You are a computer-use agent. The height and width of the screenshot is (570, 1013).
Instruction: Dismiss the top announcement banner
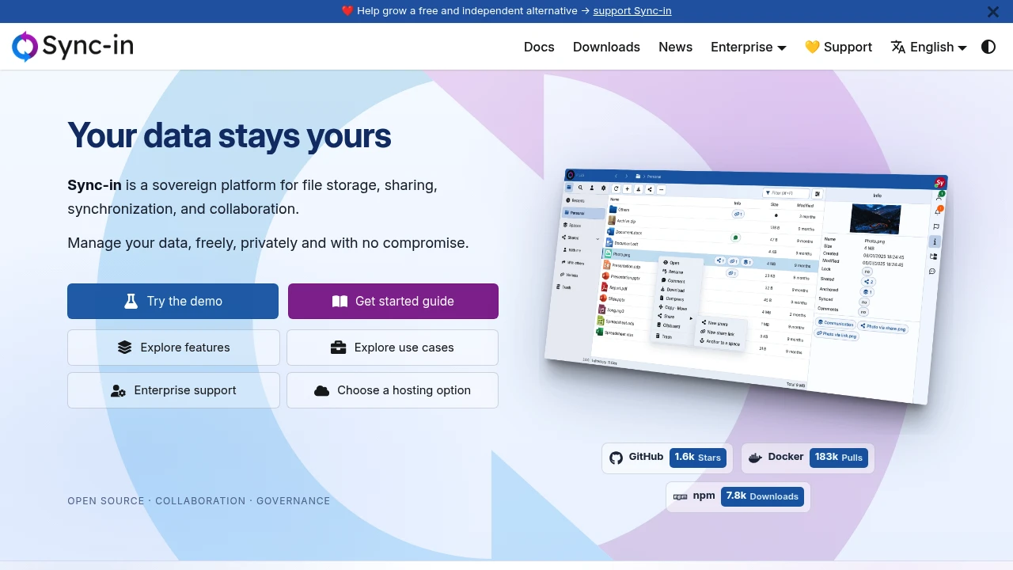click(993, 12)
